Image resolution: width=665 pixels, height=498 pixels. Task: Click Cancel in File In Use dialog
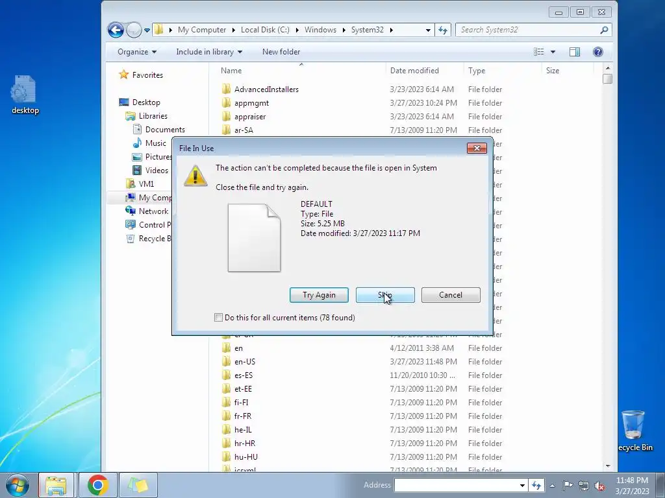click(451, 295)
